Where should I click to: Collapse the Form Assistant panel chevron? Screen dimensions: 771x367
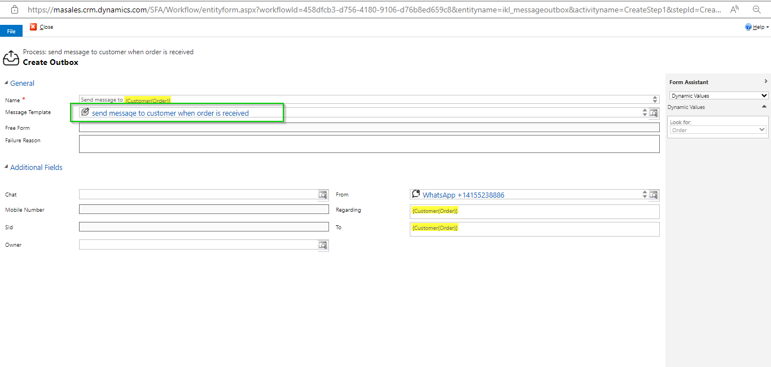tap(765, 82)
